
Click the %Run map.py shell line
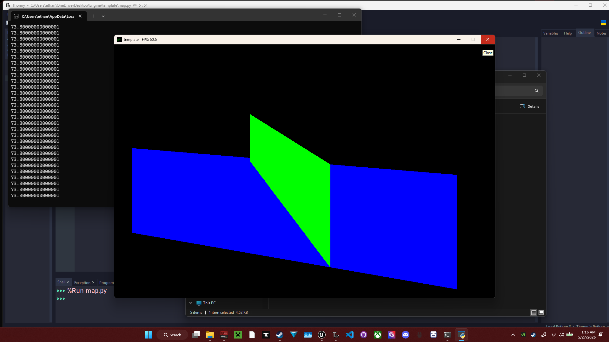click(x=87, y=291)
